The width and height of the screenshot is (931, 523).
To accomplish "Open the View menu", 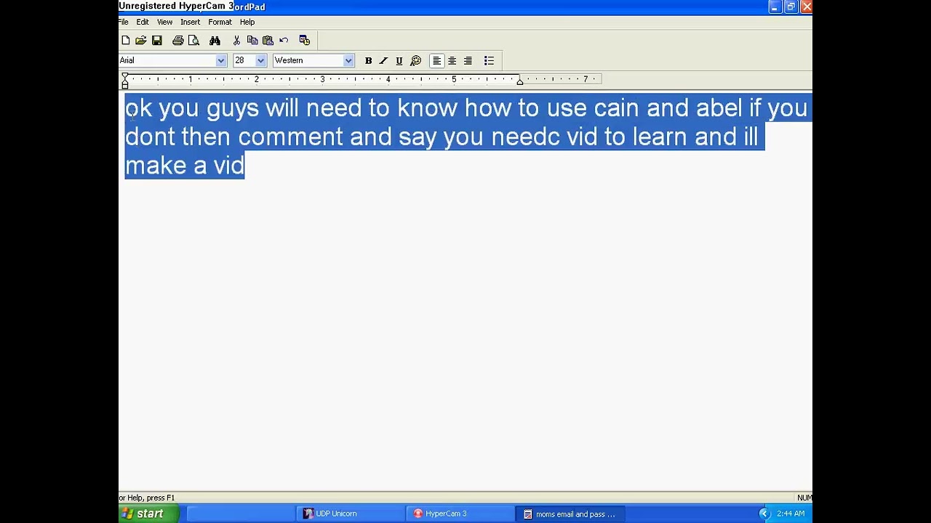I will pyautogui.click(x=164, y=22).
